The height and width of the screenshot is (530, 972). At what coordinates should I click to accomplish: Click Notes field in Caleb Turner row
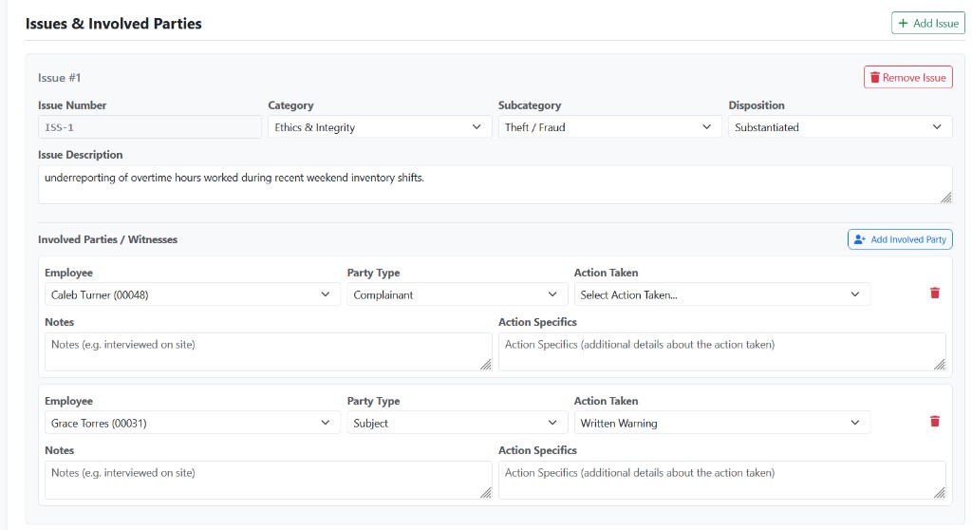tap(268, 351)
